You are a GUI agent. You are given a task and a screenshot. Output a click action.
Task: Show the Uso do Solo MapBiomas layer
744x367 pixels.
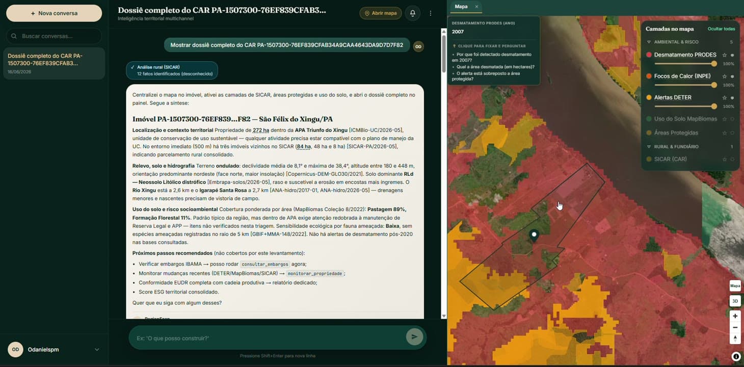pyautogui.click(x=732, y=119)
